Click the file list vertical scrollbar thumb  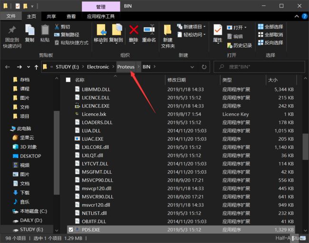click(305, 146)
